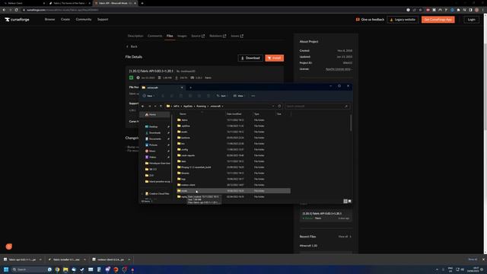Click the Search .minecraft input field
The image size is (487, 274).
tap(317, 107)
